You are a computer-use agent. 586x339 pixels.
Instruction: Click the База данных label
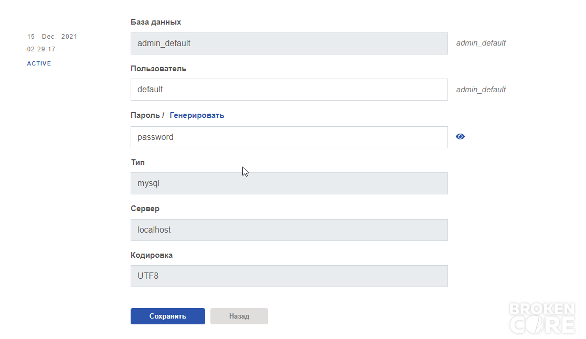(156, 22)
